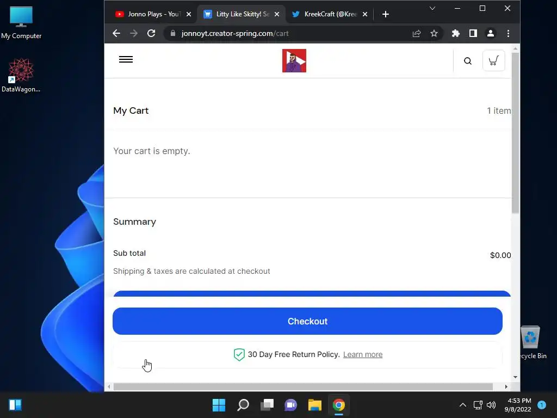557x418 pixels.
Task: Click the $0.00 subtotal amount
Action: pos(500,255)
